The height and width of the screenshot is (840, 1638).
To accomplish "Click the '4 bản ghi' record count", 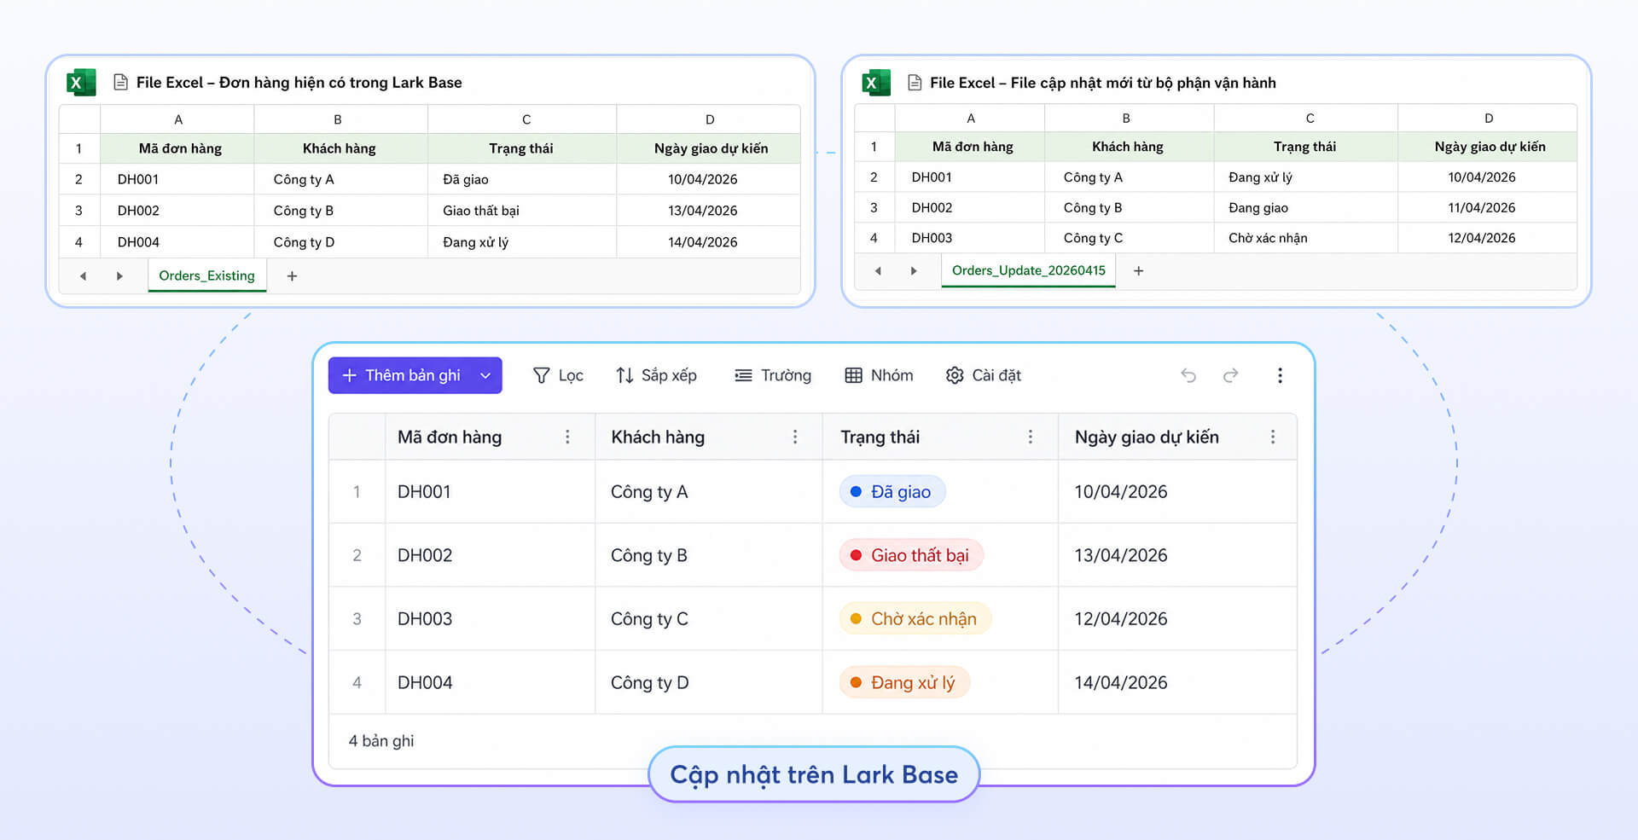I will pos(381,741).
